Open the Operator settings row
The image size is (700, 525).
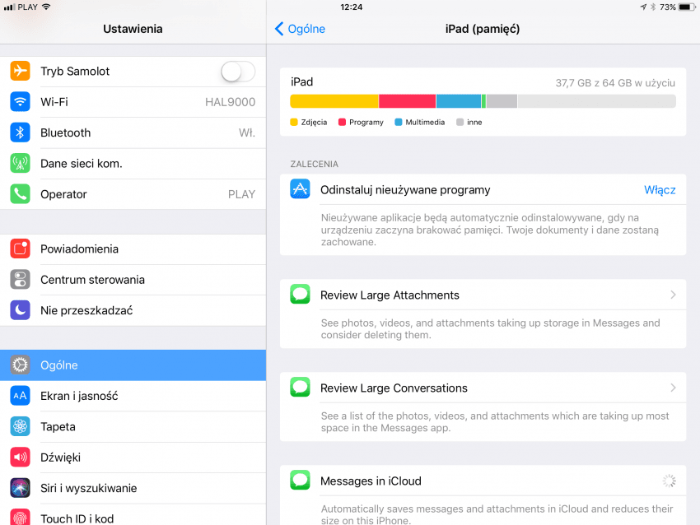coord(133,194)
